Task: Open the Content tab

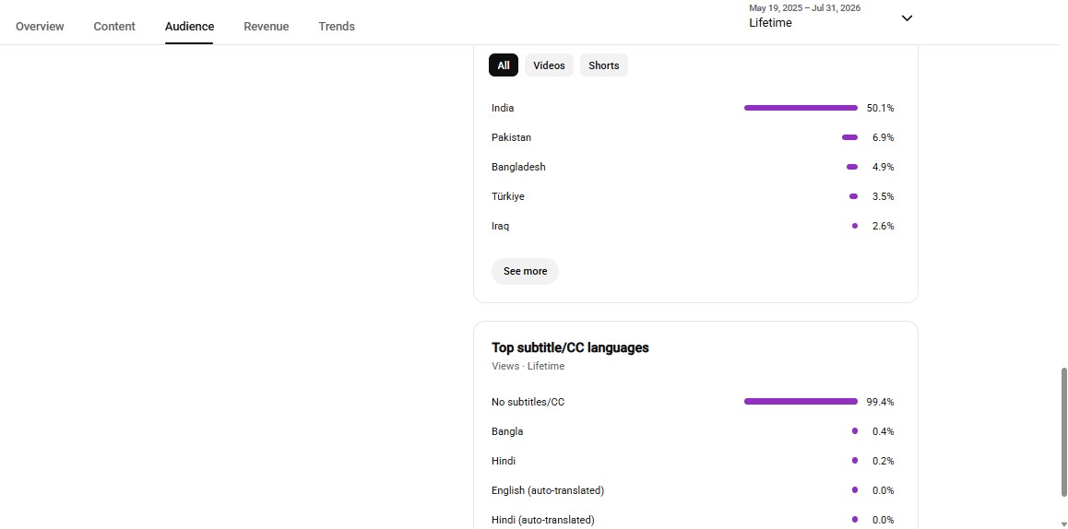Action: pyautogui.click(x=114, y=27)
